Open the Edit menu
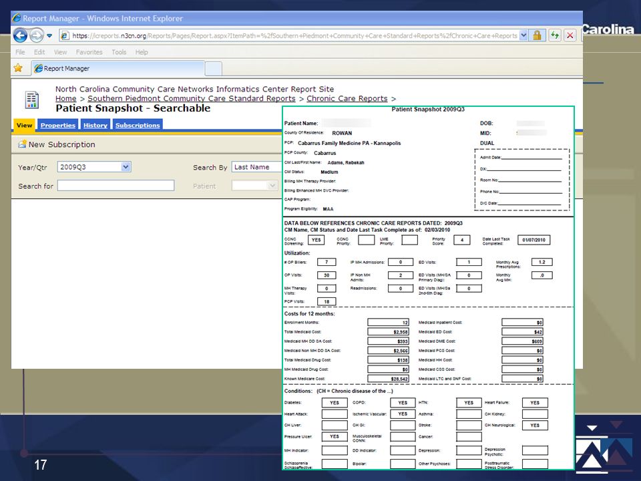Screen dimensions: 641x481 [x=39, y=52]
